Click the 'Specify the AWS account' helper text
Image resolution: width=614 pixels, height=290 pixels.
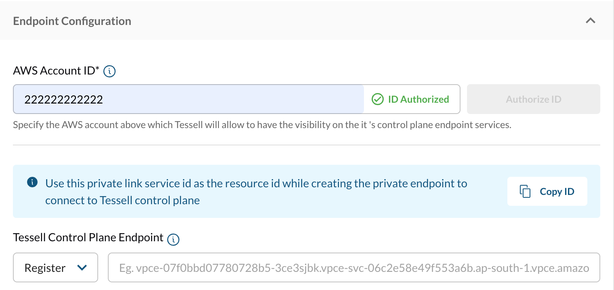pos(262,125)
